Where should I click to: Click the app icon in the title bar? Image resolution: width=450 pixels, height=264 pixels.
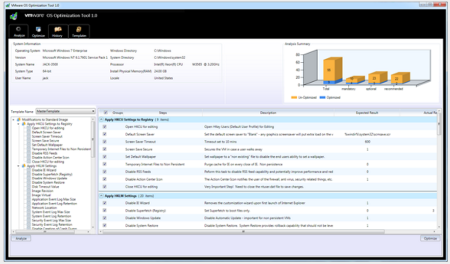(x=8, y=5)
